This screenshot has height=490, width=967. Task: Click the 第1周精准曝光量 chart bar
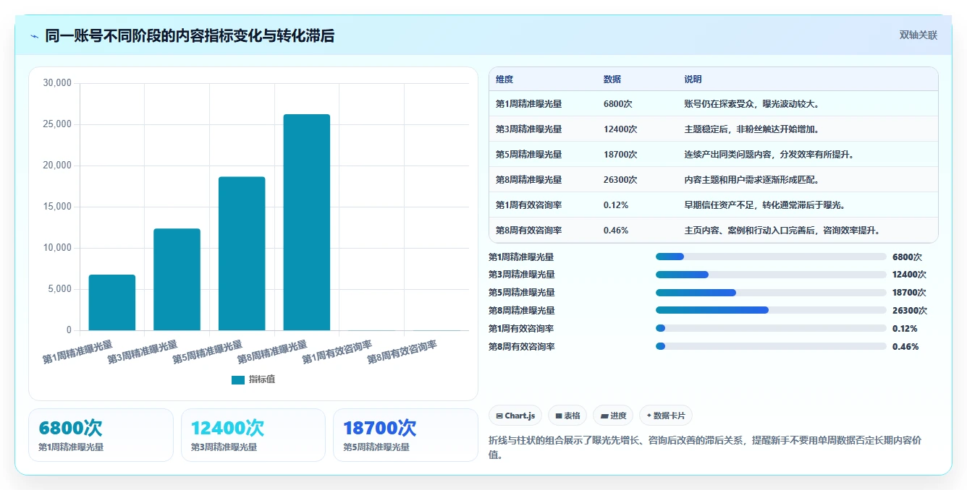coord(112,303)
